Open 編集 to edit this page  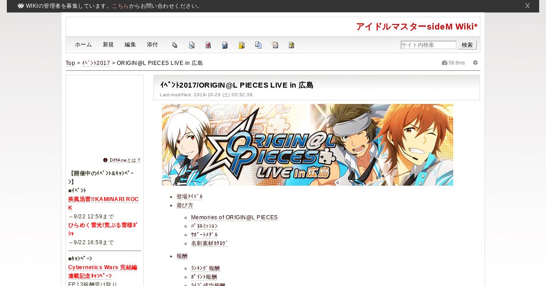[x=130, y=45]
